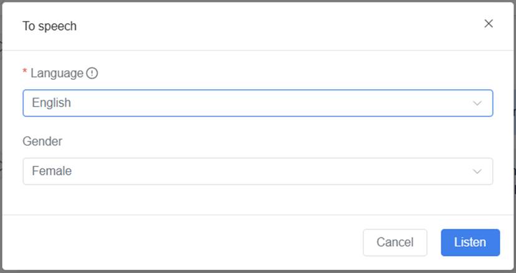Click the info icon beside Language
Image resolution: width=516 pixels, height=273 pixels.
point(92,74)
